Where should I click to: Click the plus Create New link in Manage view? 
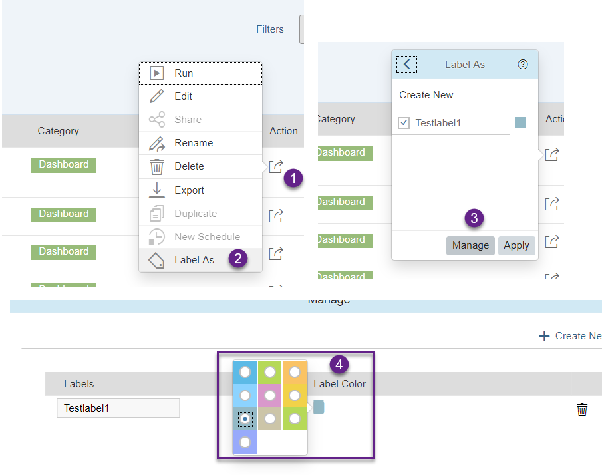[570, 336]
